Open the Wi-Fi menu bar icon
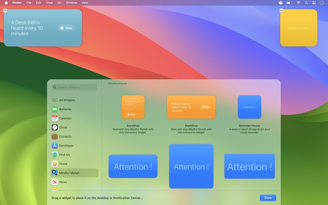328x205 pixels. point(299,3)
